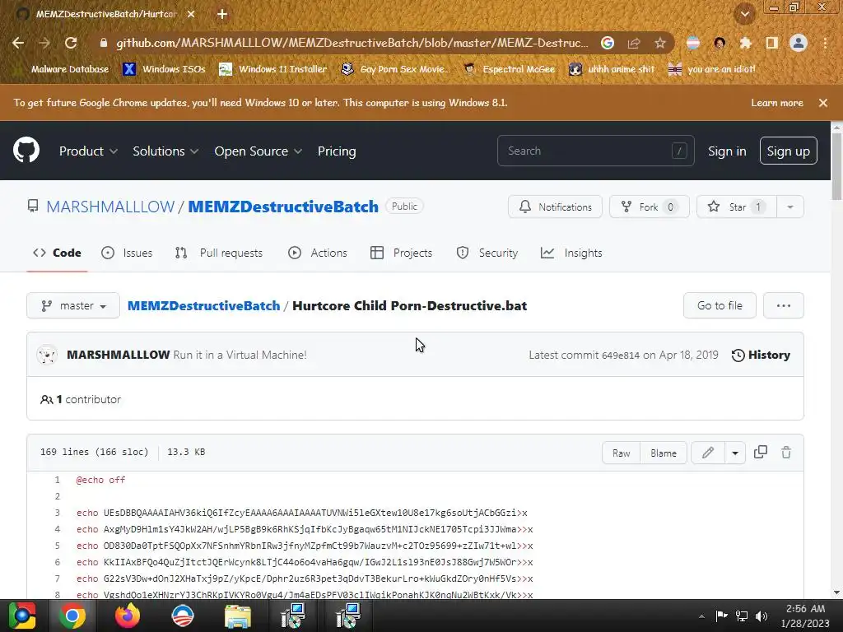843x632 pixels.
Task: Click the Sign in link
Action: pos(727,151)
